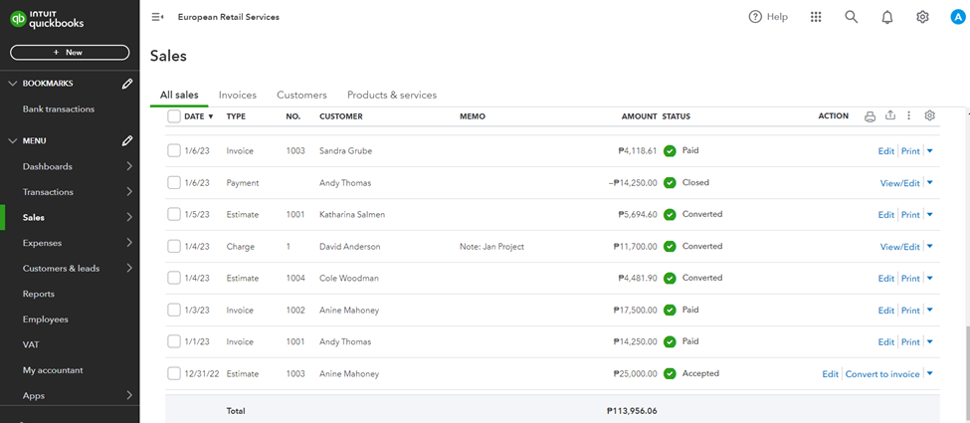Expand the Transactions submenu chevron
This screenshot has width=970, height=423.
click(x=130, y=192)
